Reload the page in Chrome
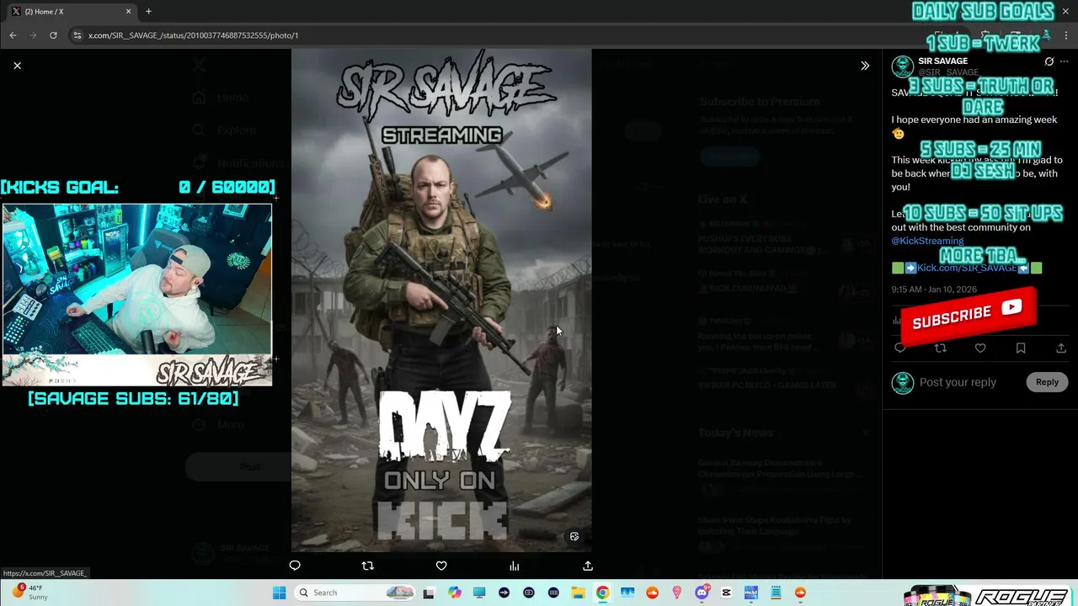Screen dimensions: 1078x606 [x=53, y=35]
